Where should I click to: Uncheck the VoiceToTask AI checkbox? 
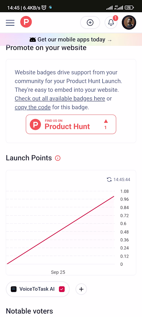point(62,289)
